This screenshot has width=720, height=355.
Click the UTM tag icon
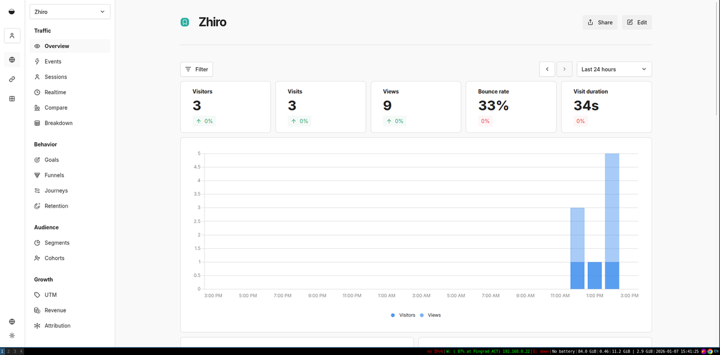[37, 295]
